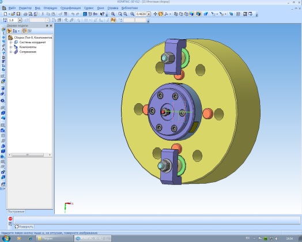Stop the current command (red stop icon)
The image size is (302, 242).
(10, 218)
